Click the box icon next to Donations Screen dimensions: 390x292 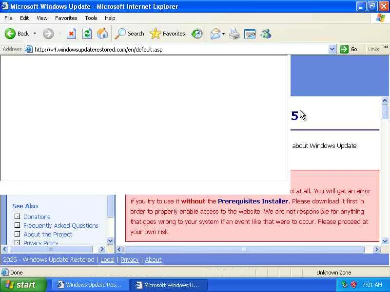click(x=17, y=217)
